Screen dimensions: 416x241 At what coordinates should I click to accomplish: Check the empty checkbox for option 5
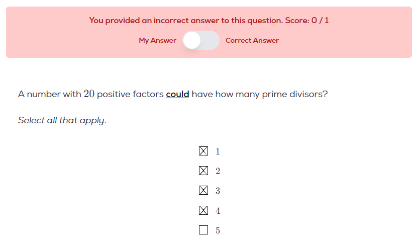pos(203,230)
